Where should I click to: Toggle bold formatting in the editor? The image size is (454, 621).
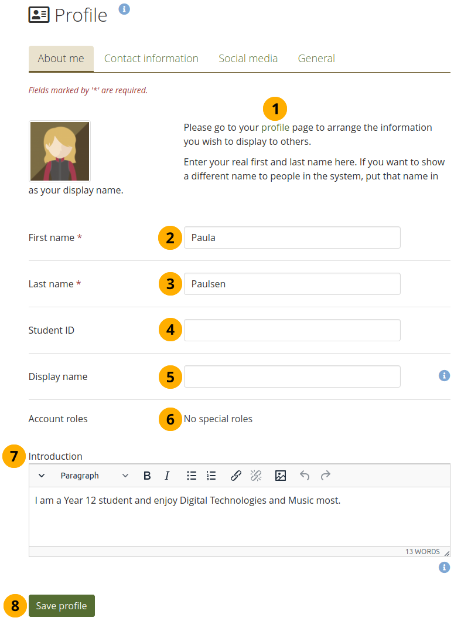point(147,476)
